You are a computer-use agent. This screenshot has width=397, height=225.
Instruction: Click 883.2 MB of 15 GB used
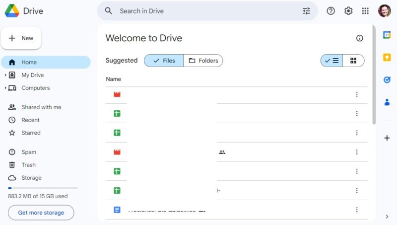(x=38, y=196)
